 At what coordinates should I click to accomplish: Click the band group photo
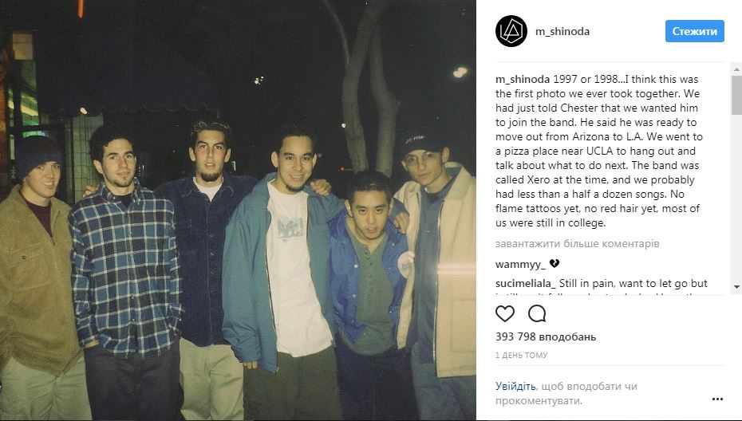click(x=238, y=210)
